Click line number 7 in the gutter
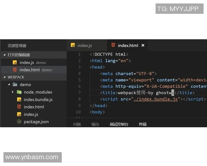Screen dimensions: 207x166 click(x=79, y=93)
